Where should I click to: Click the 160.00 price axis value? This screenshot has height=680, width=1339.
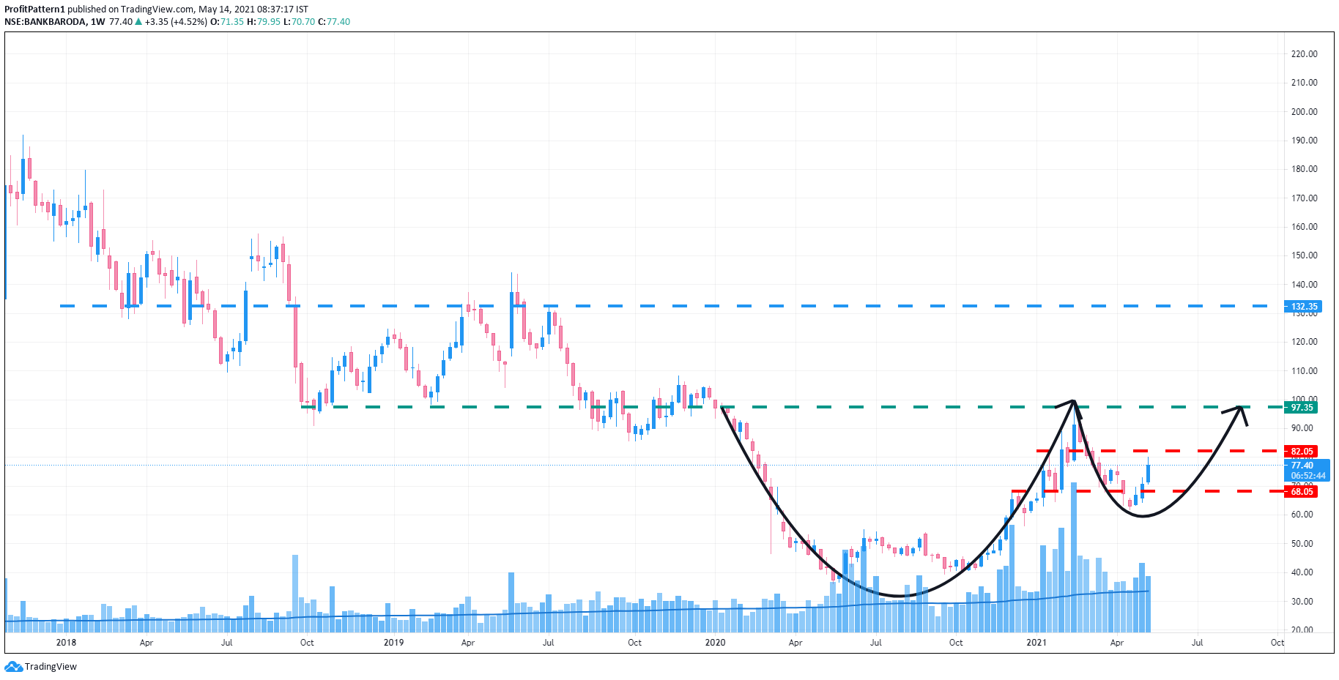[x=1304, y=227]
